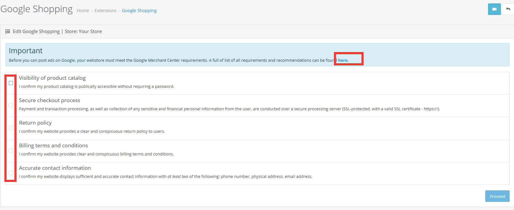Click the 'Secure checkout process' heading
The image size is (514, 210).
pos(49,100)
